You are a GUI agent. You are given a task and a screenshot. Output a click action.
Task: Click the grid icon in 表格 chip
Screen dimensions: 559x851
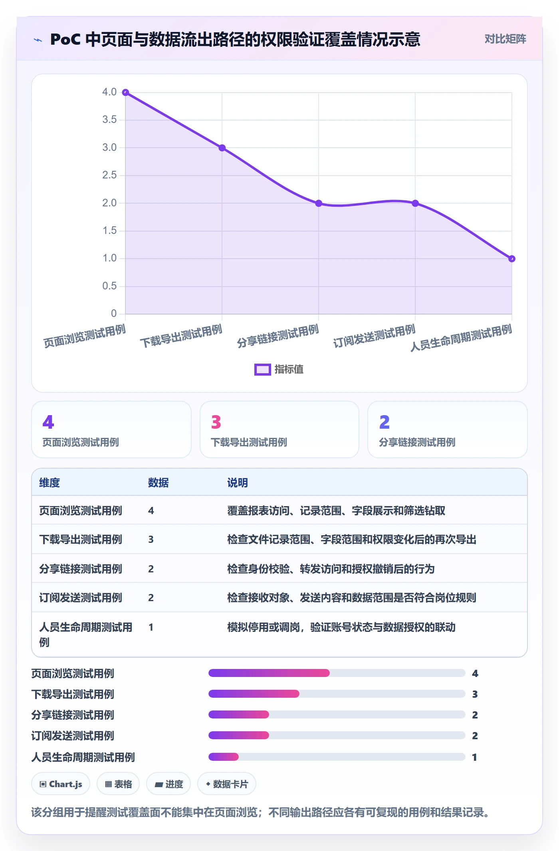(108, 784)
